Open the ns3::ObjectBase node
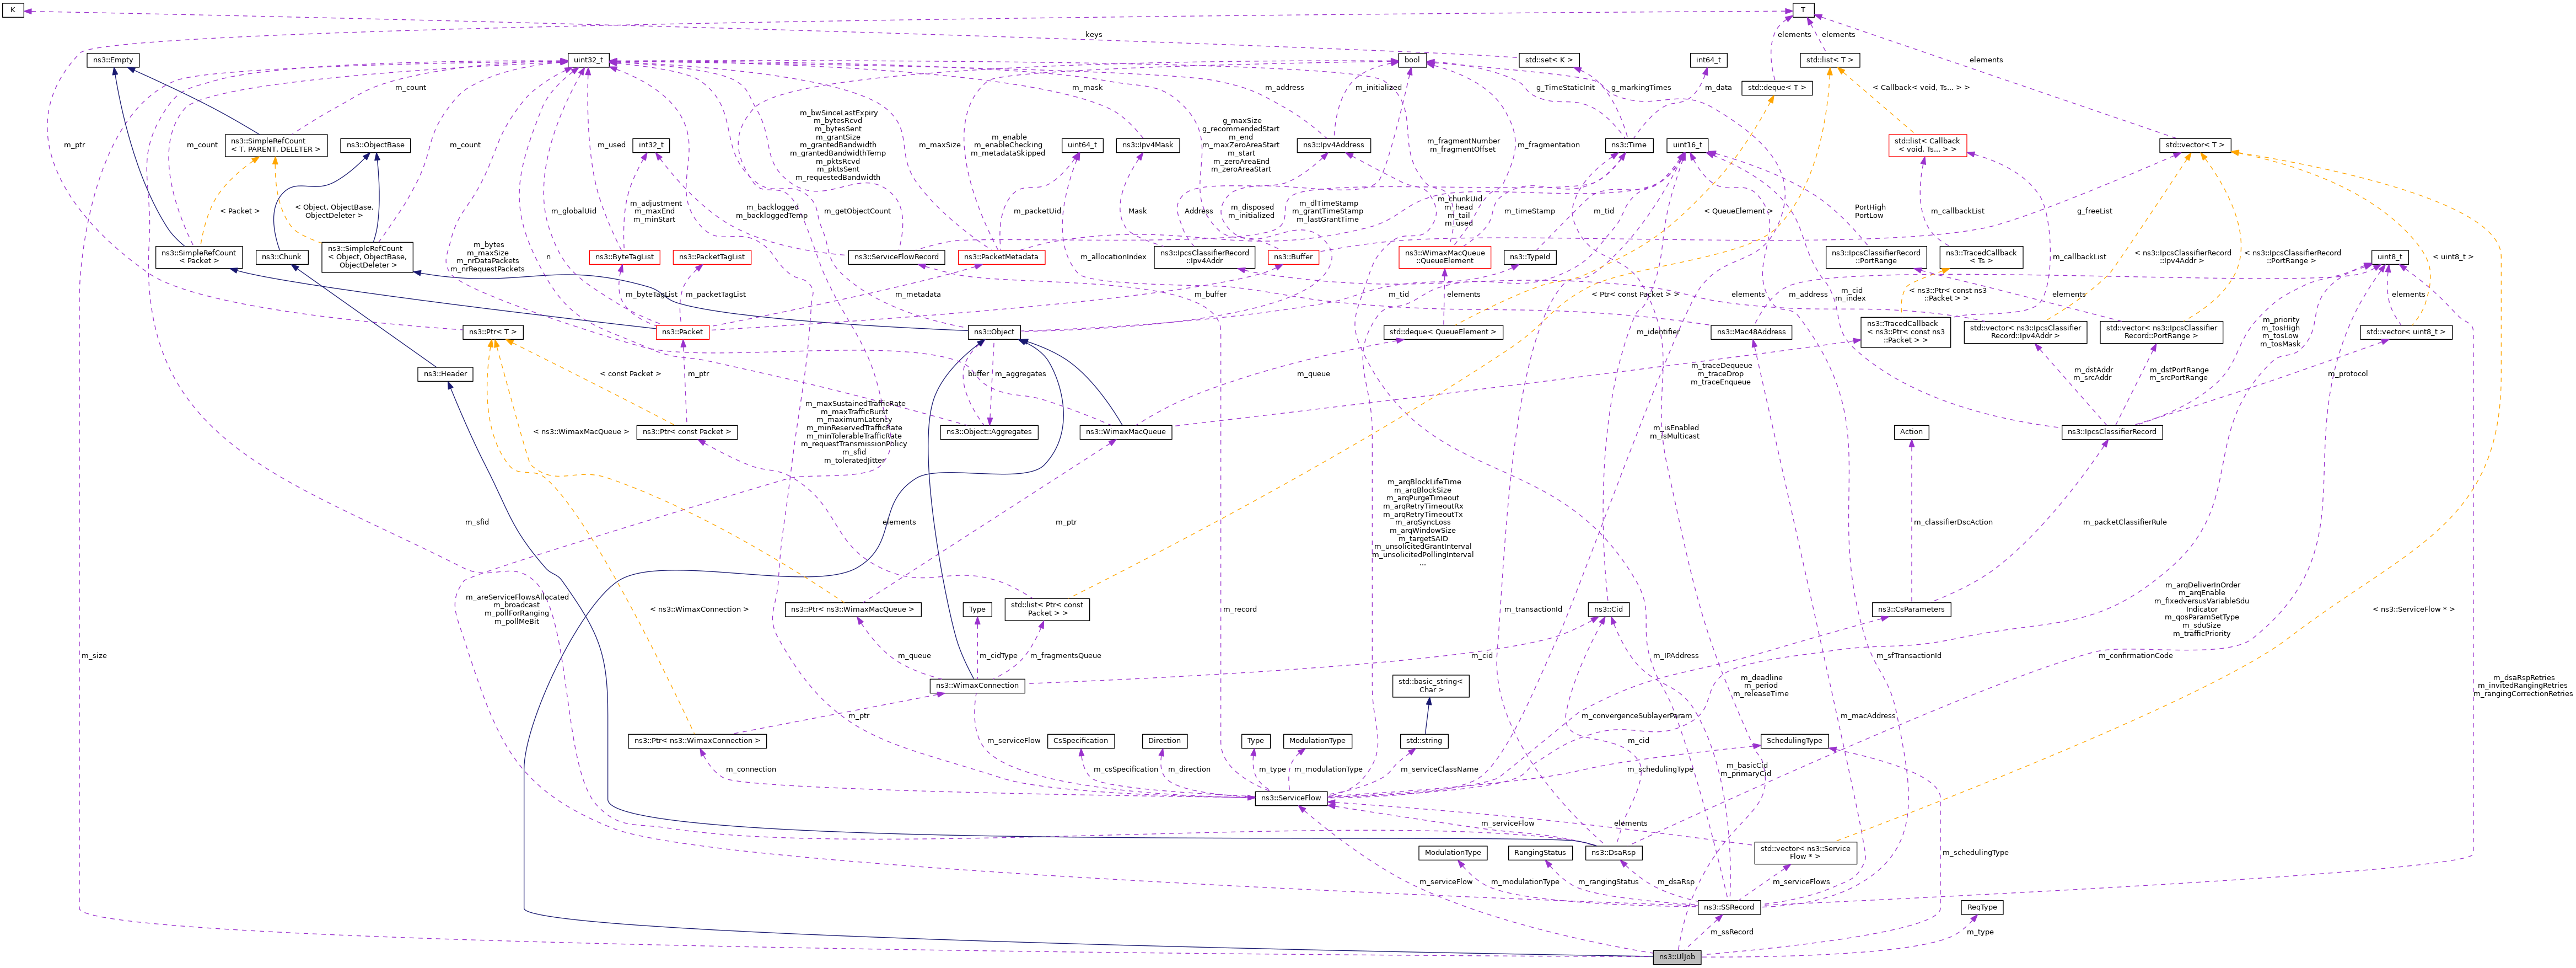The width and height of the screenshot is (2576, 968). [376, 145]
